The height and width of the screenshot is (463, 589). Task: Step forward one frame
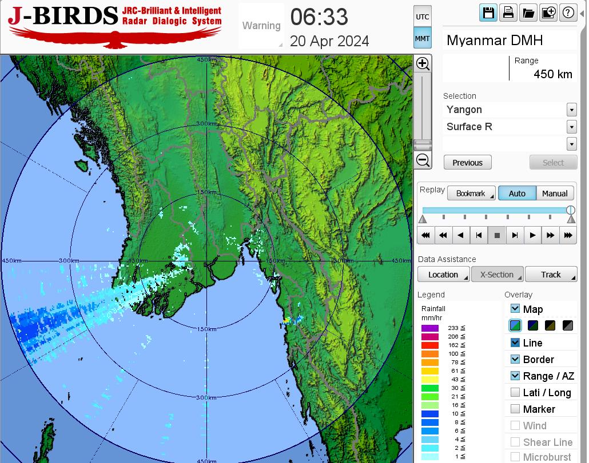pos(515,235)
